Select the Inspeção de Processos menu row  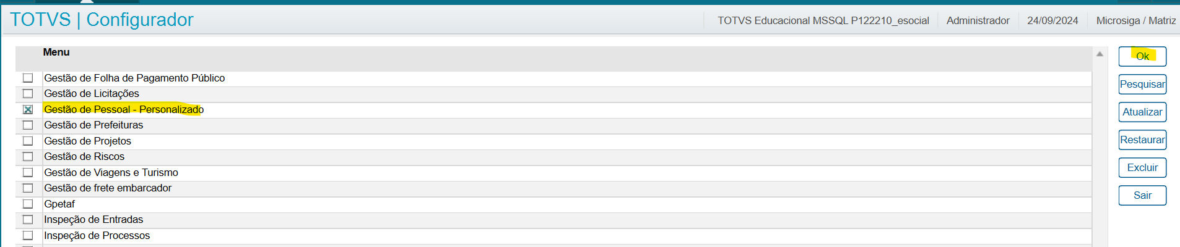tap(97, 236)
